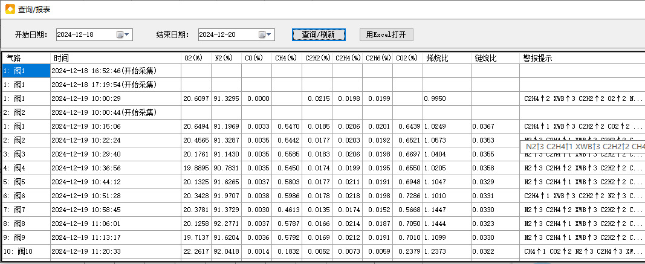Click the C2H2 value 0.0135

click(317, 210)
